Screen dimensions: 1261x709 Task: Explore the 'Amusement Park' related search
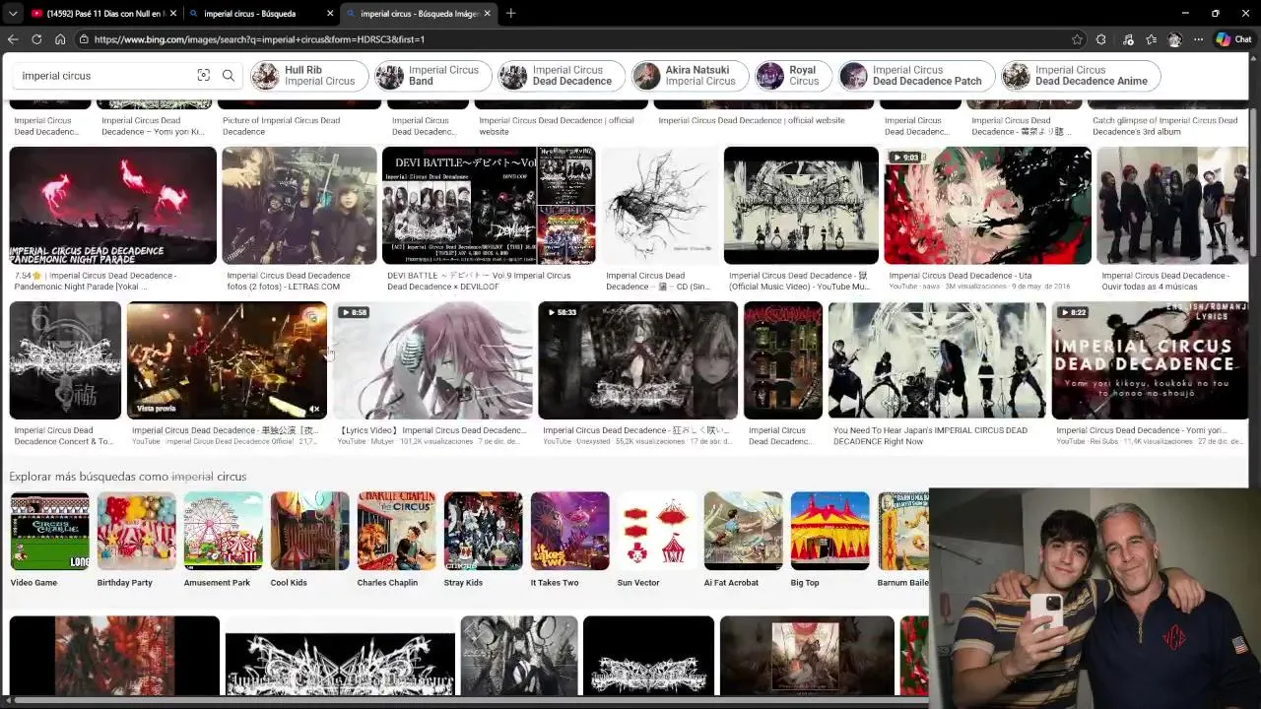point(223,541)
